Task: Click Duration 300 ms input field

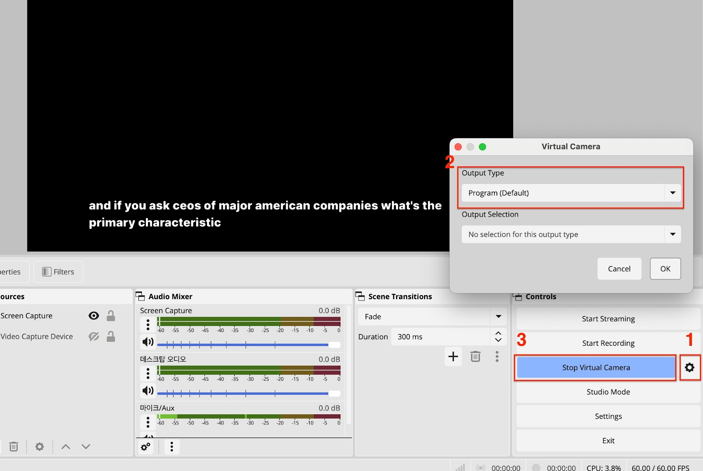Action: pos(440,337)
